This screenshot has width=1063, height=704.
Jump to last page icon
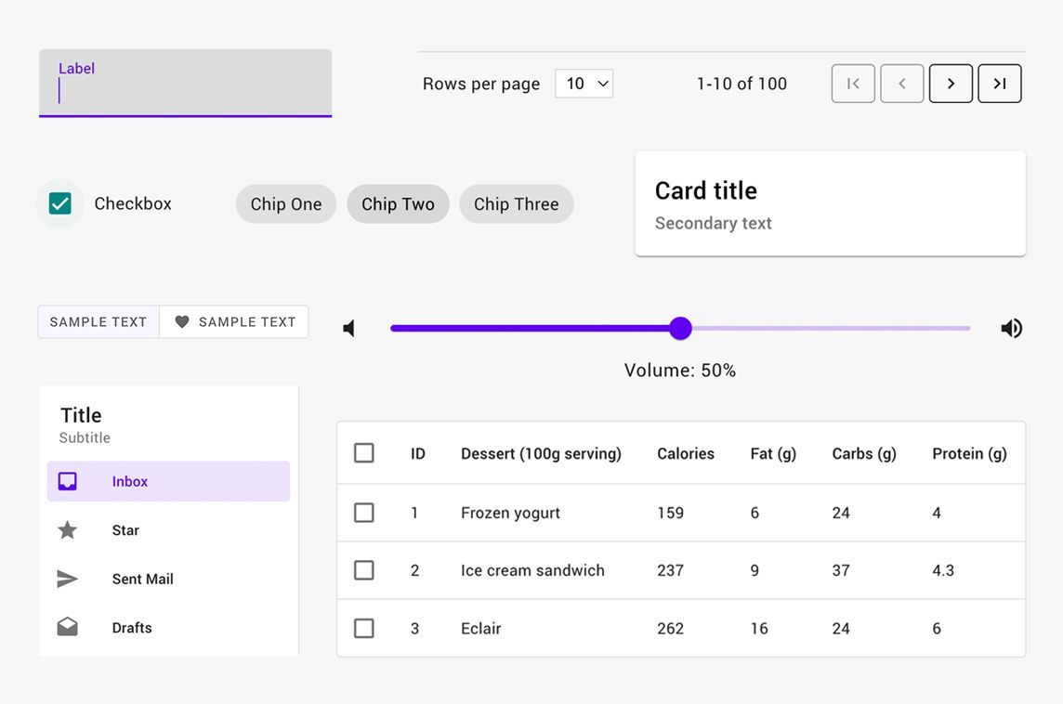999,84
